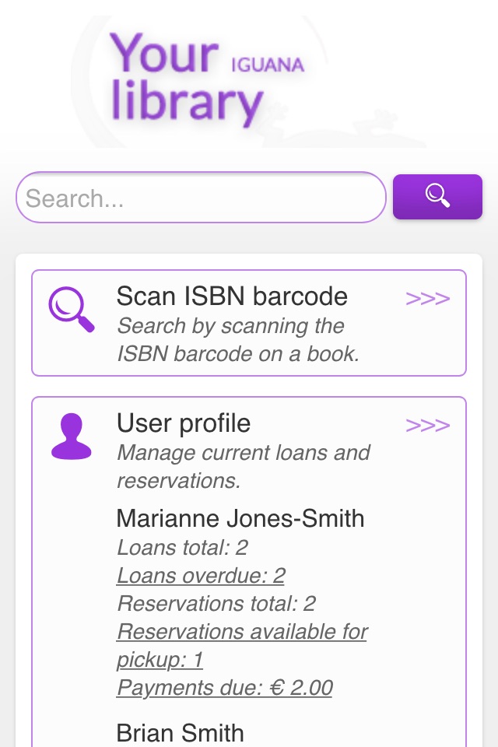Click the IGUANA label in the header
Image resolution: width=498 pixels, height=747 pixels.
coord(268,65)
